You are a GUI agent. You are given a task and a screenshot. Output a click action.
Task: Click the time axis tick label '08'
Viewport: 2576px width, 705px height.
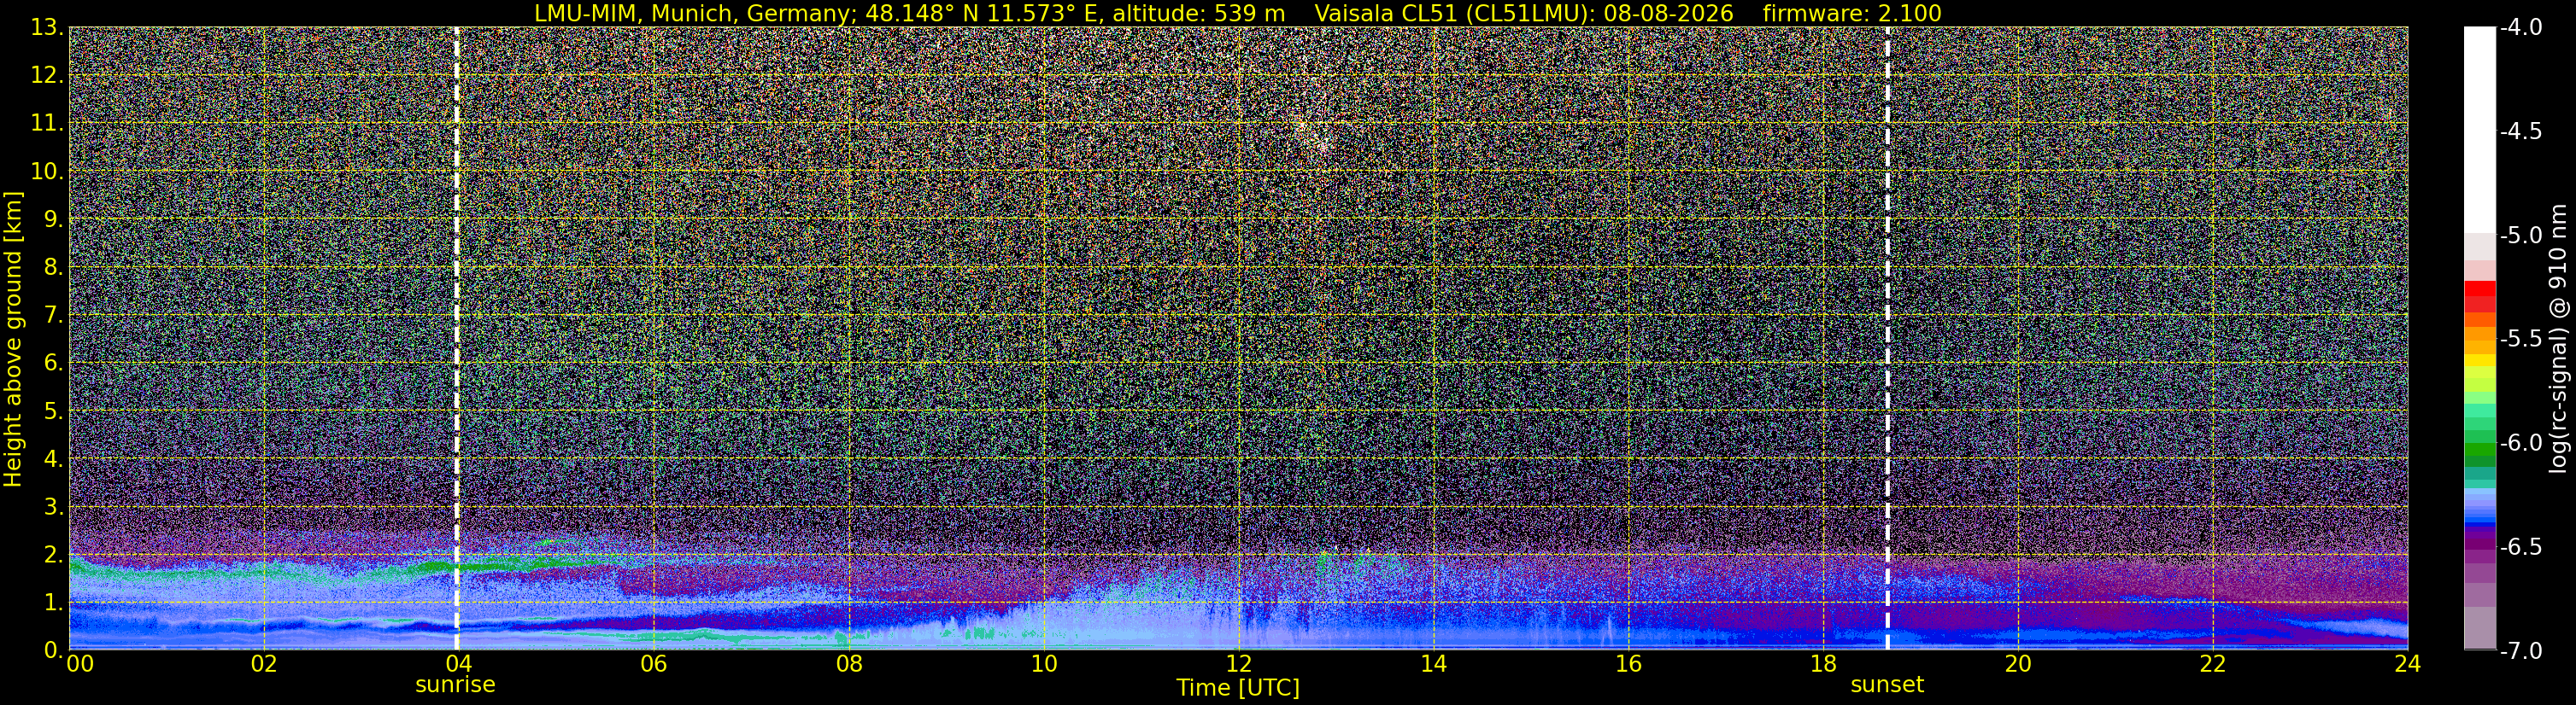coord(848,664)
